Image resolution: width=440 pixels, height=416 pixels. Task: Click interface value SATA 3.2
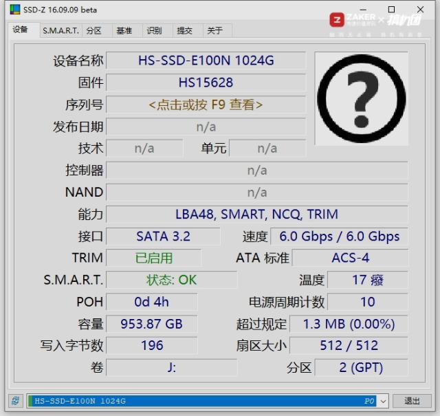[x=163, y=237]
